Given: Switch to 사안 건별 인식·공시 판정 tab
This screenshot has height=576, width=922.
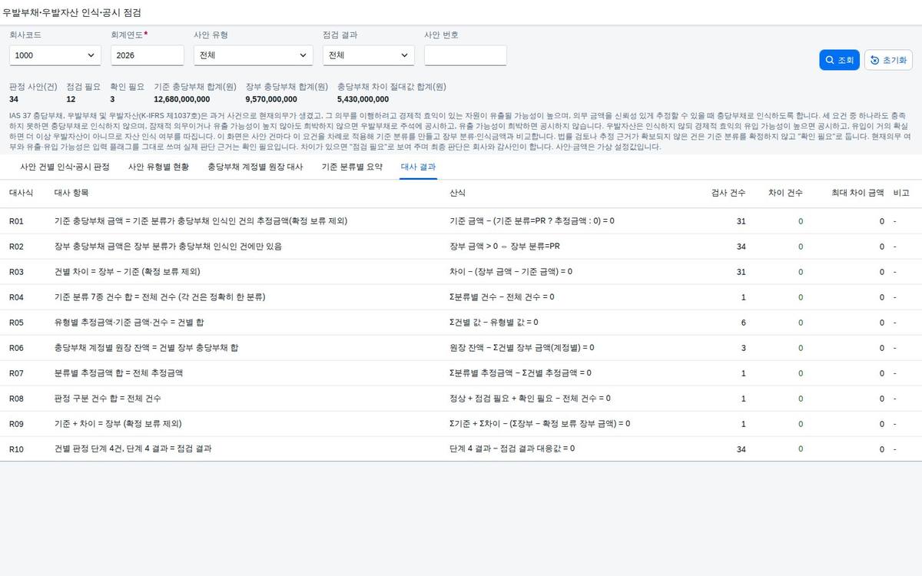Looking at the screenshot, I should (65, 167).
